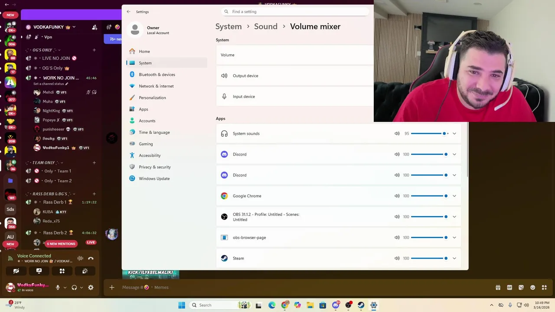Image resolution: width=555 pixels, height=312 pixels.
Task: Open VODKAFUNKY server dropdown menu
Action: click(74, 27)
